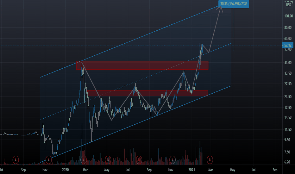Select the dashed blue channel midline
Image resolution: width=295 pixels, height=174 pixels.
tap(135, 82)
